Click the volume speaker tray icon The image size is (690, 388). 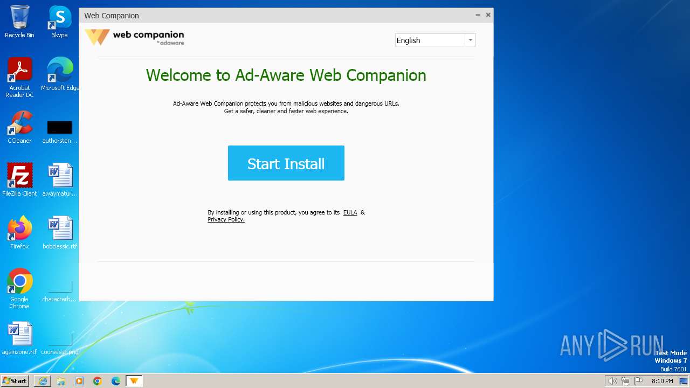click(x=612, y=381)
